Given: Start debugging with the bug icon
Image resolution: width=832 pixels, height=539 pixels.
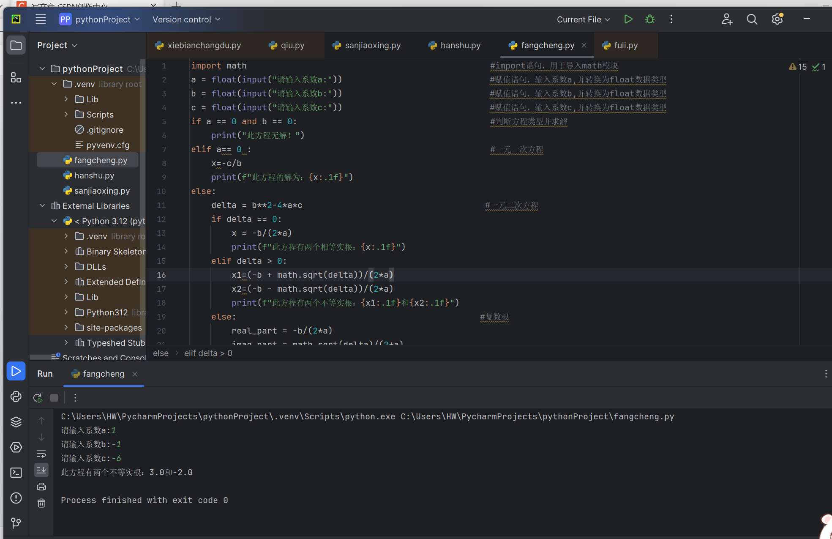Looking at the screenshot, I should coord(649,19).
